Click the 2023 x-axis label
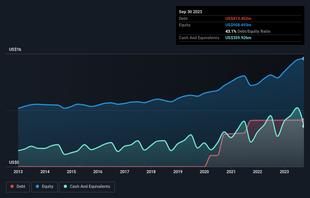The width and height of the screenshot is (310, 198). tap(284, 172)
